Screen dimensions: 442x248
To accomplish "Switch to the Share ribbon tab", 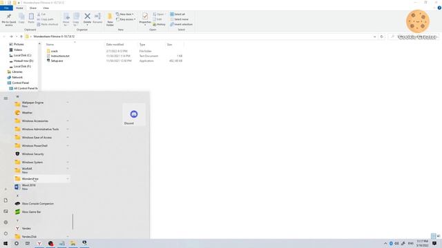I will 33,8.
